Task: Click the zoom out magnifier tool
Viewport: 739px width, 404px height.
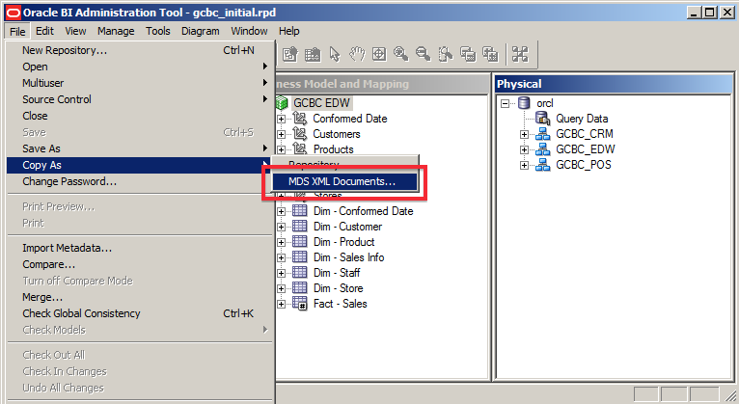Action: pyautogui.click(x=424, y=54)
